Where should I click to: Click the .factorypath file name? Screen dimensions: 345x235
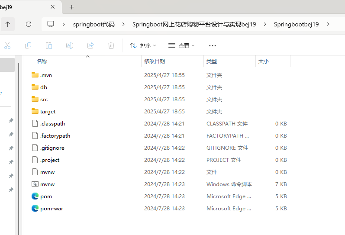click(55, 136)
